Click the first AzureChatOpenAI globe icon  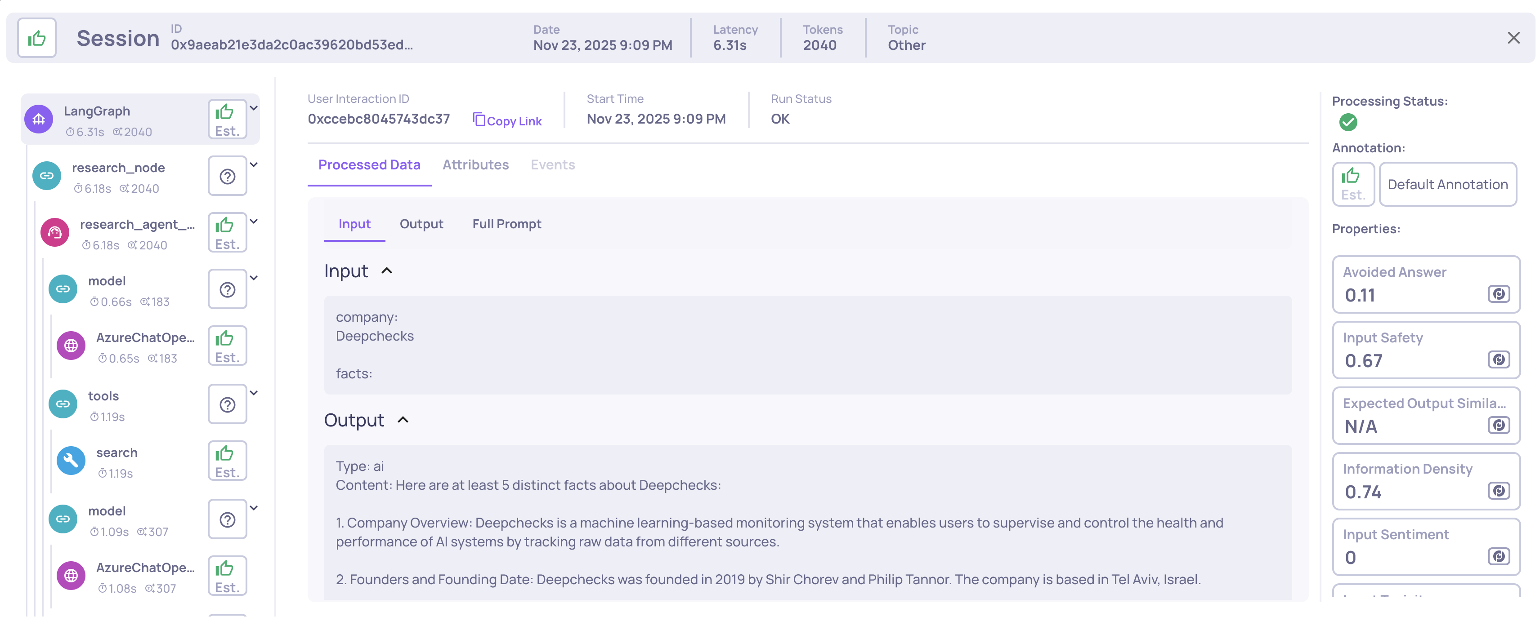(x=71, y=346)
